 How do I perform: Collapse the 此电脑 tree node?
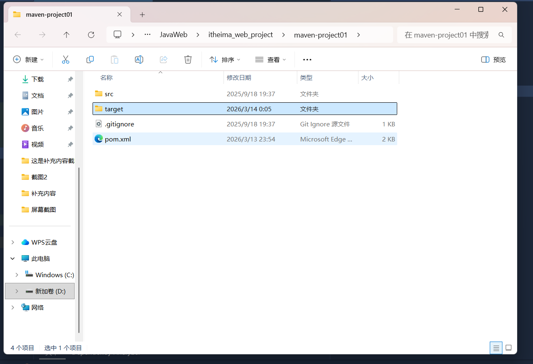[x=13, y=258]
